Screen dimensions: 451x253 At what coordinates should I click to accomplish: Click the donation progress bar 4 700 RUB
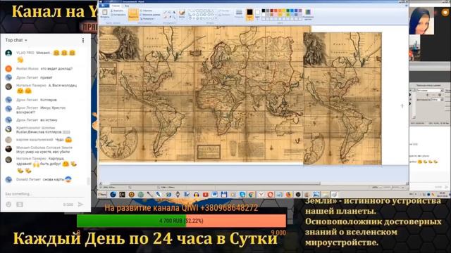tap(182, 221)
